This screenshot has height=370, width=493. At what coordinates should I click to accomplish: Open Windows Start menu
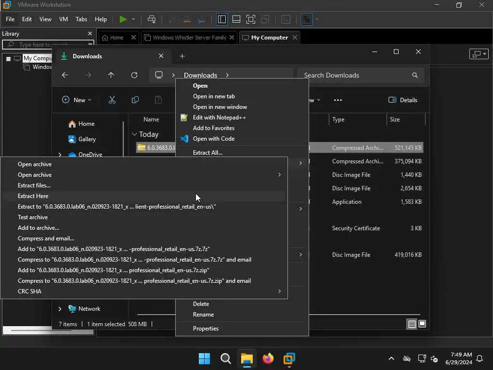point(204,358)
